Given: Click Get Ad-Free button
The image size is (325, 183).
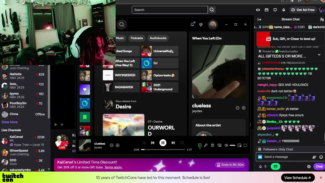Looking at the screenshot, I should [303, 10].
